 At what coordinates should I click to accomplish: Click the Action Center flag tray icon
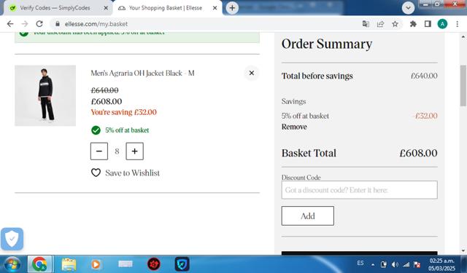pos(417,264)
